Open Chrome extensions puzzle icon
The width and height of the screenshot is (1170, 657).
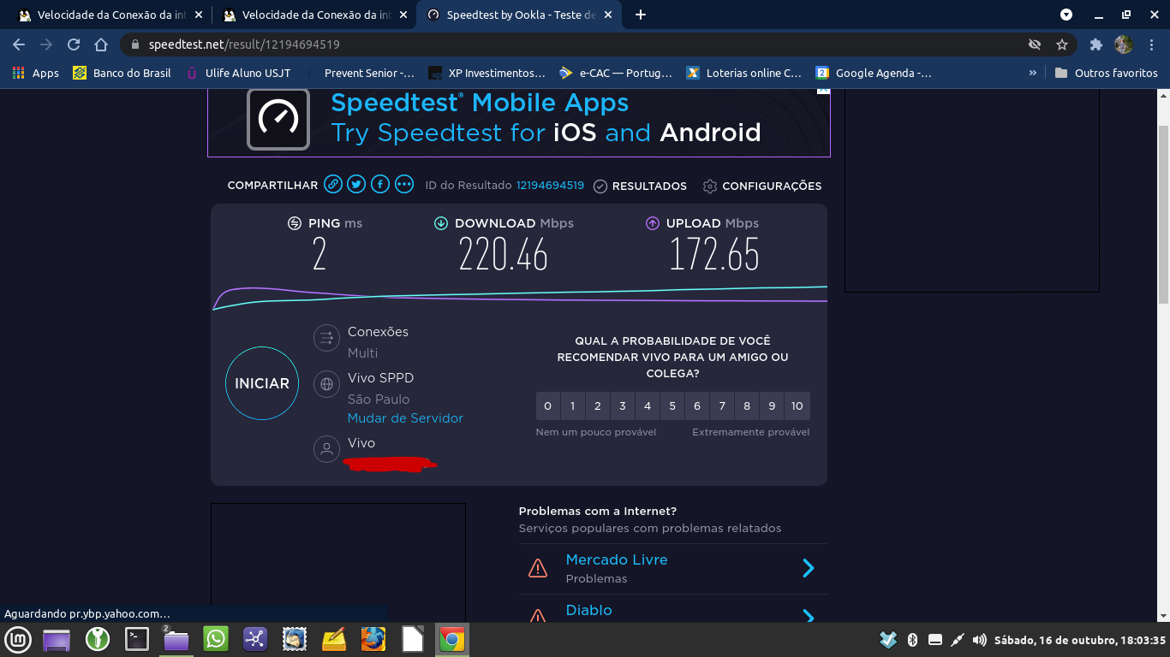1095,44
